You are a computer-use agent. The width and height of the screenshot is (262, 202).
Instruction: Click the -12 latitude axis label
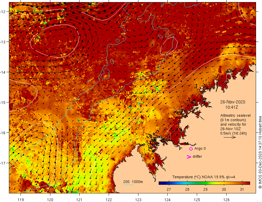click(x=3, y=12)
